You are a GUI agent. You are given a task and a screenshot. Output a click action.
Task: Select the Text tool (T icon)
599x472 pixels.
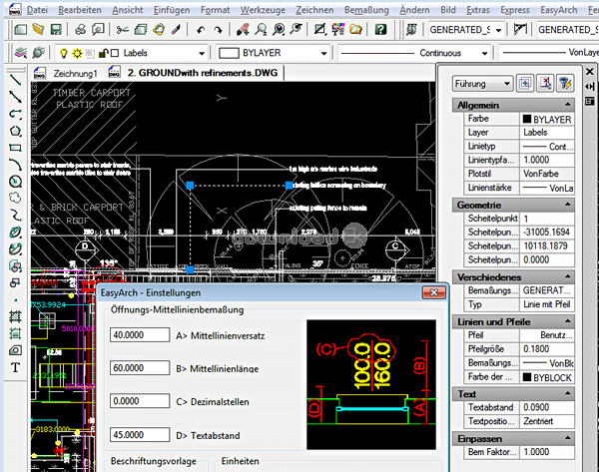click(15, 367)
